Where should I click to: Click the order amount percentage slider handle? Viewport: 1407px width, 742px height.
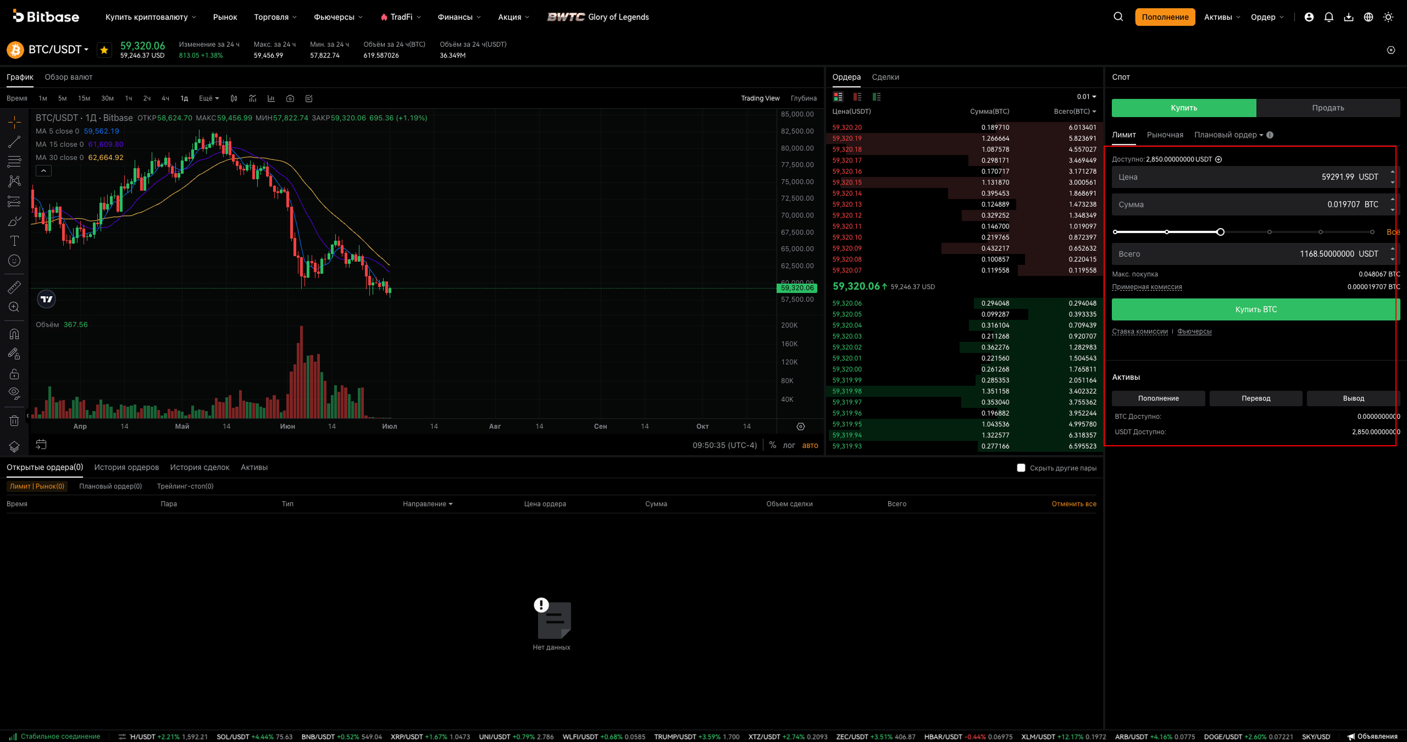[x=1221, y=232]
